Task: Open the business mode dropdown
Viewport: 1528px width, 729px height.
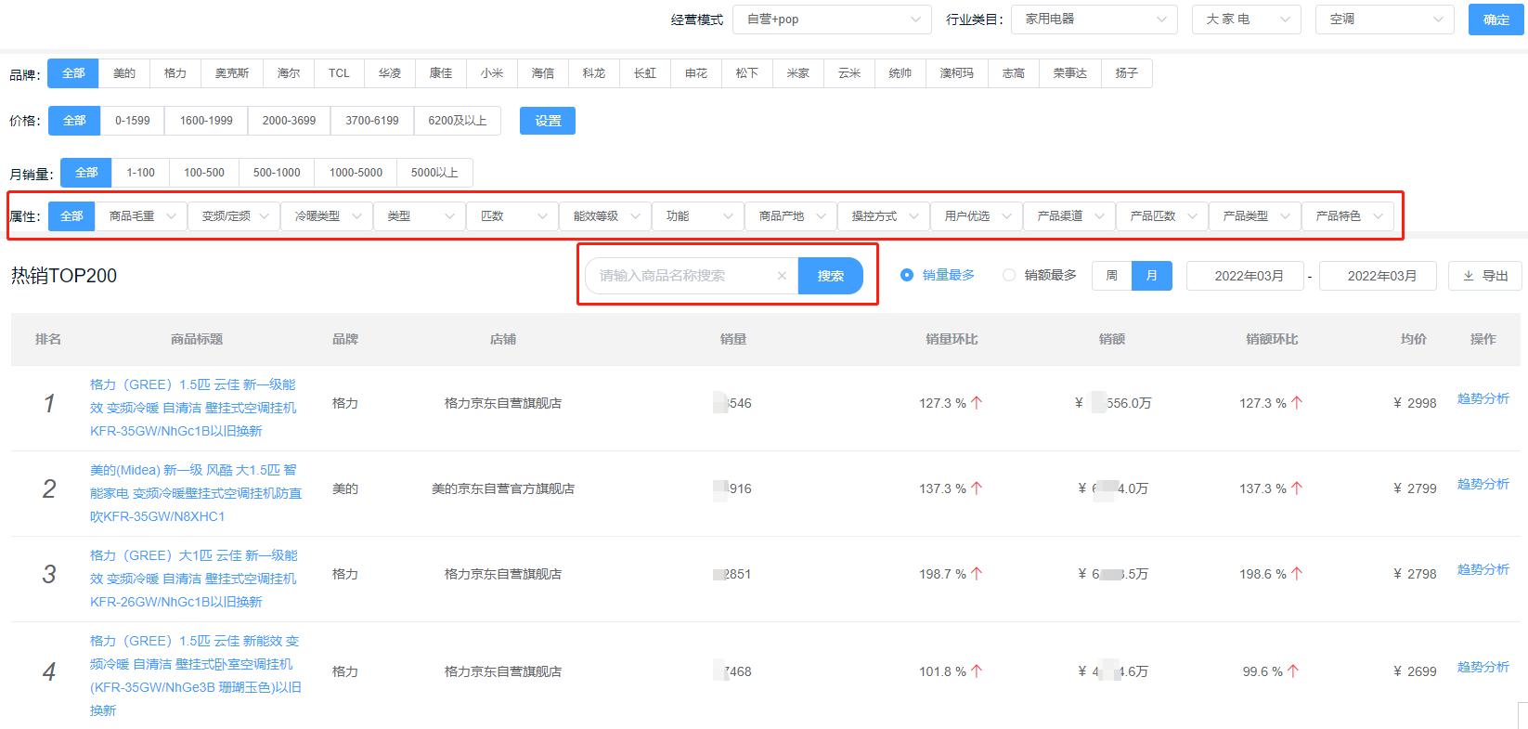Action: coord(832,20)
